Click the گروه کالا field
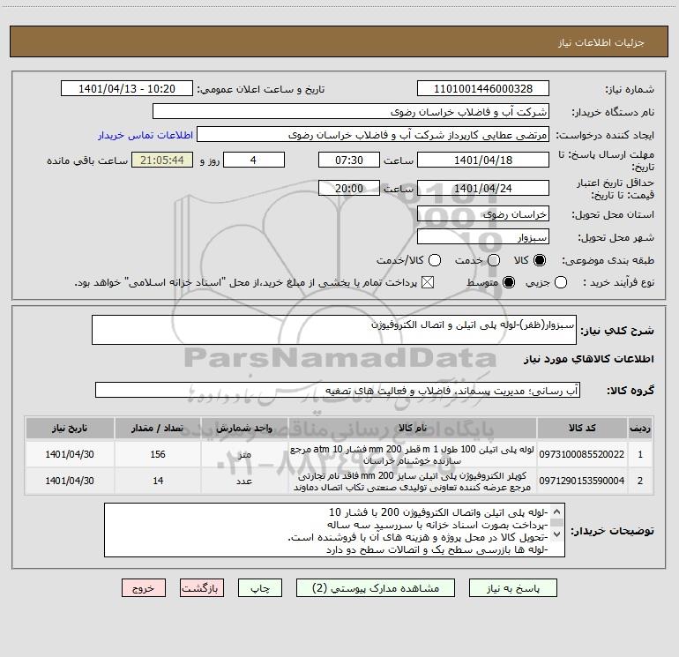The height and width of the screenshot is (657, 679). click(x=338, y=390)
